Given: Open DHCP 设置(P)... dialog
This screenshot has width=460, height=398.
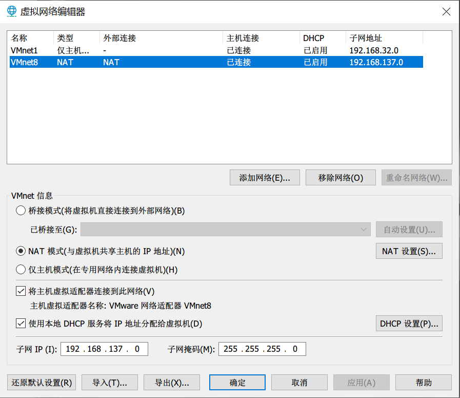Looking at the screenshot, I should (409, 324).
